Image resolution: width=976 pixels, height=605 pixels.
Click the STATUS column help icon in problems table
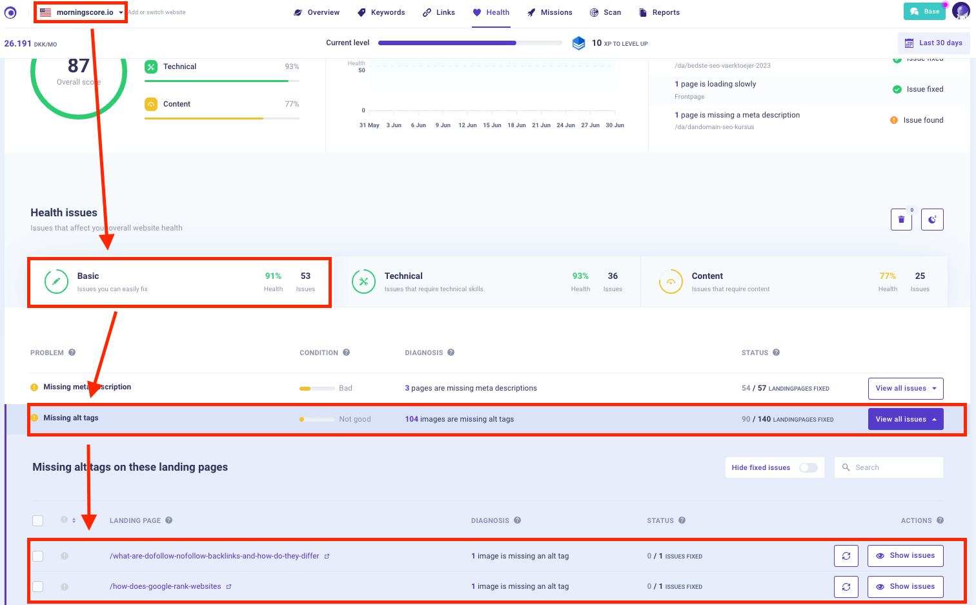pos(777,353)
